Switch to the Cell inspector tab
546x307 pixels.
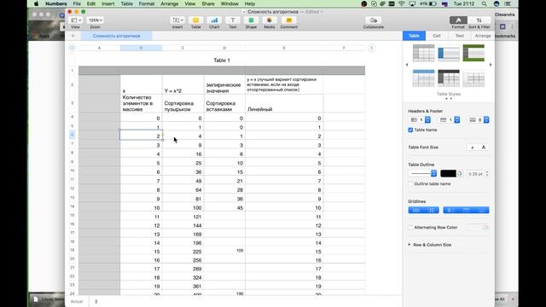[437, 36]
